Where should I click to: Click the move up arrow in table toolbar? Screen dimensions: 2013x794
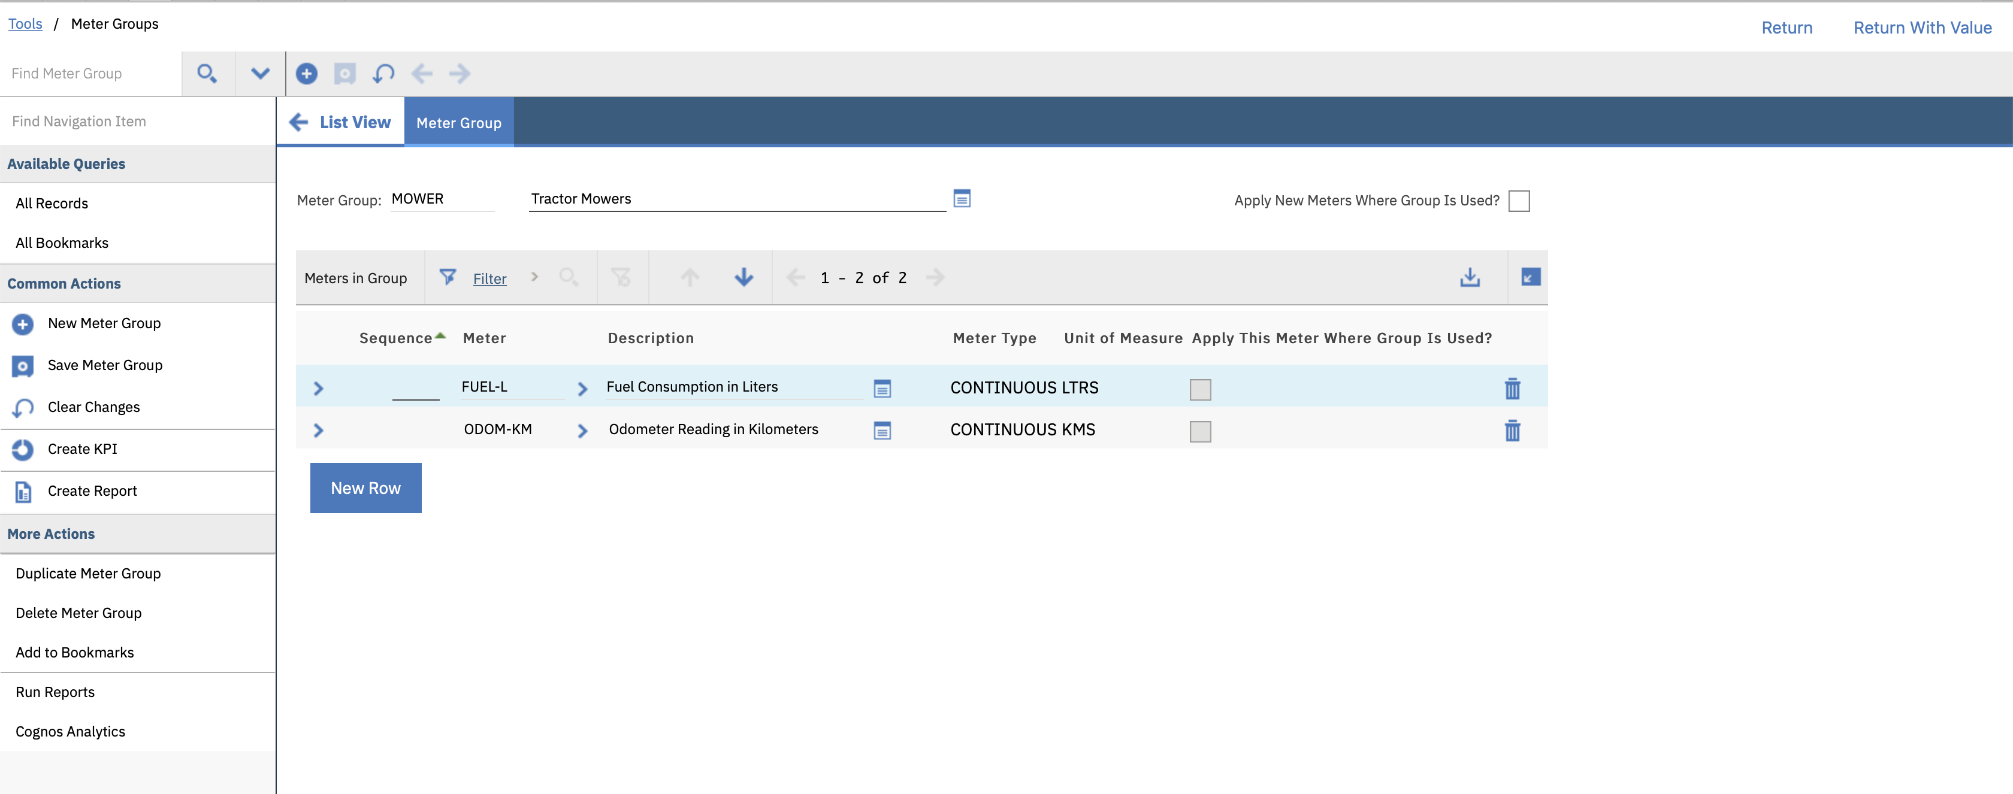690,277
